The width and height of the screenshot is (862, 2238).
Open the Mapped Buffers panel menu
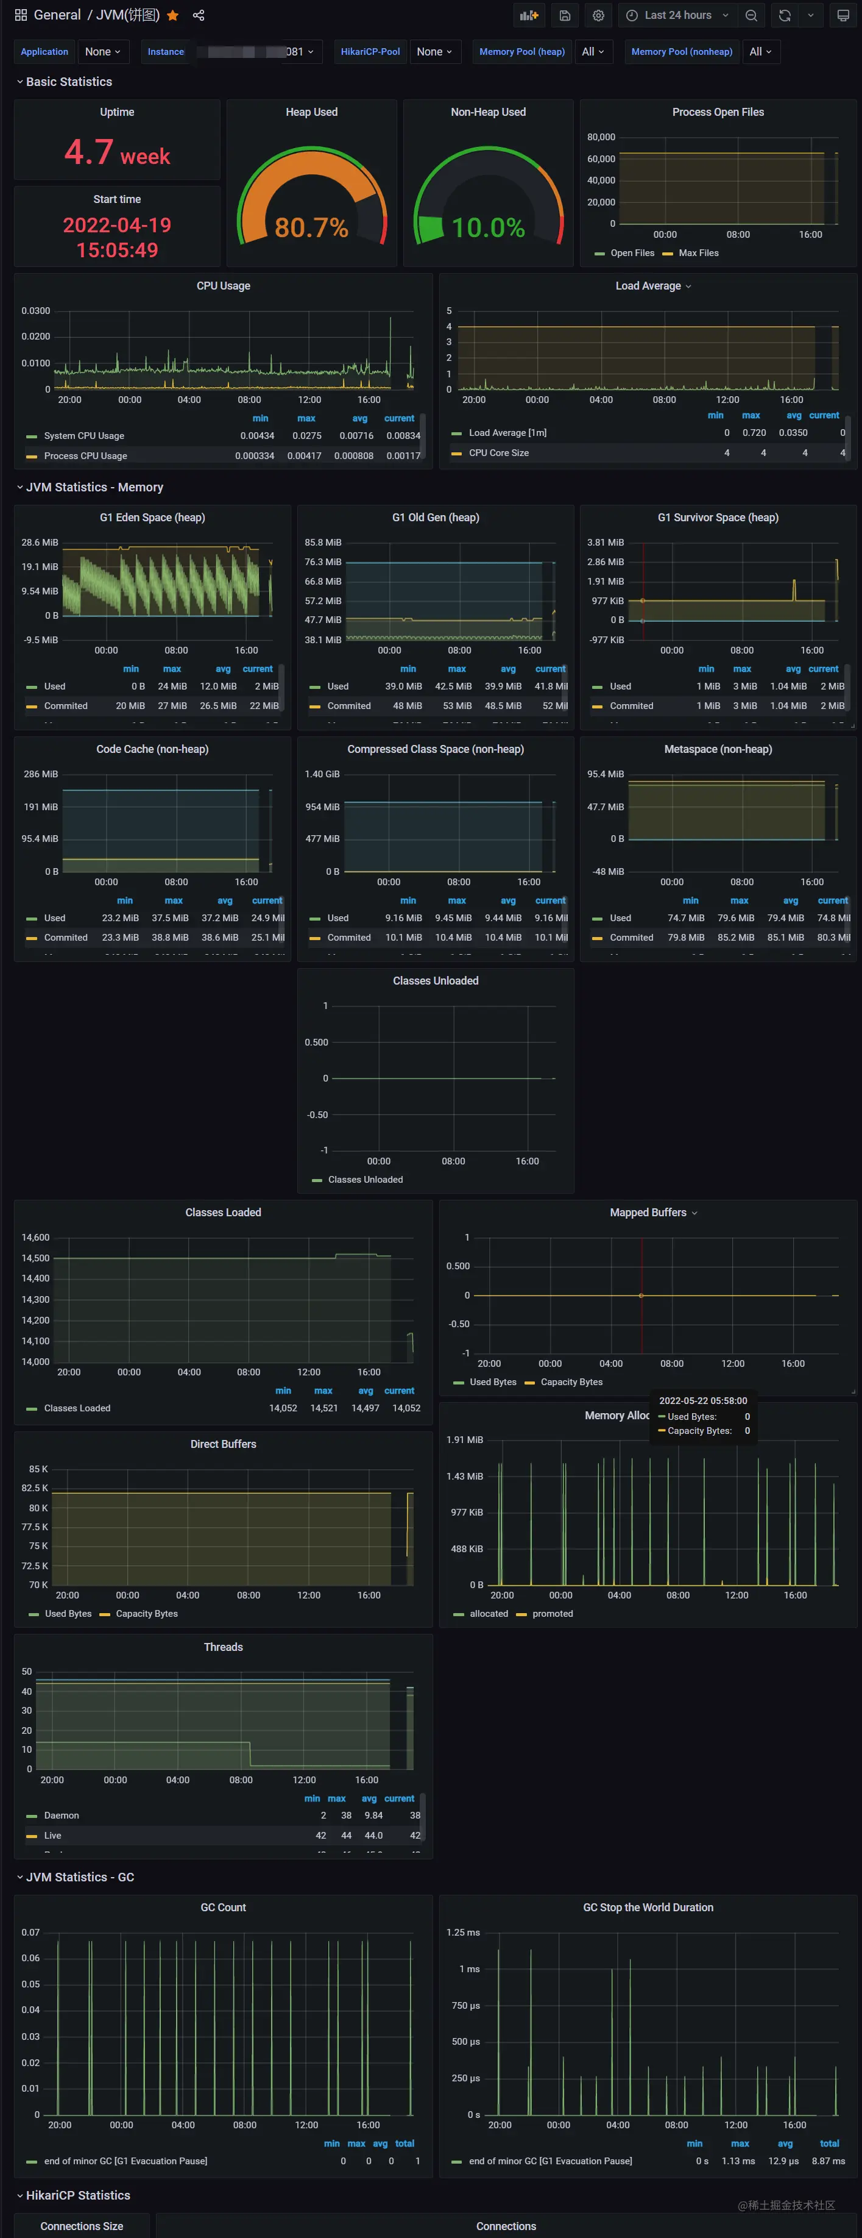click(x=653, y=1212)
